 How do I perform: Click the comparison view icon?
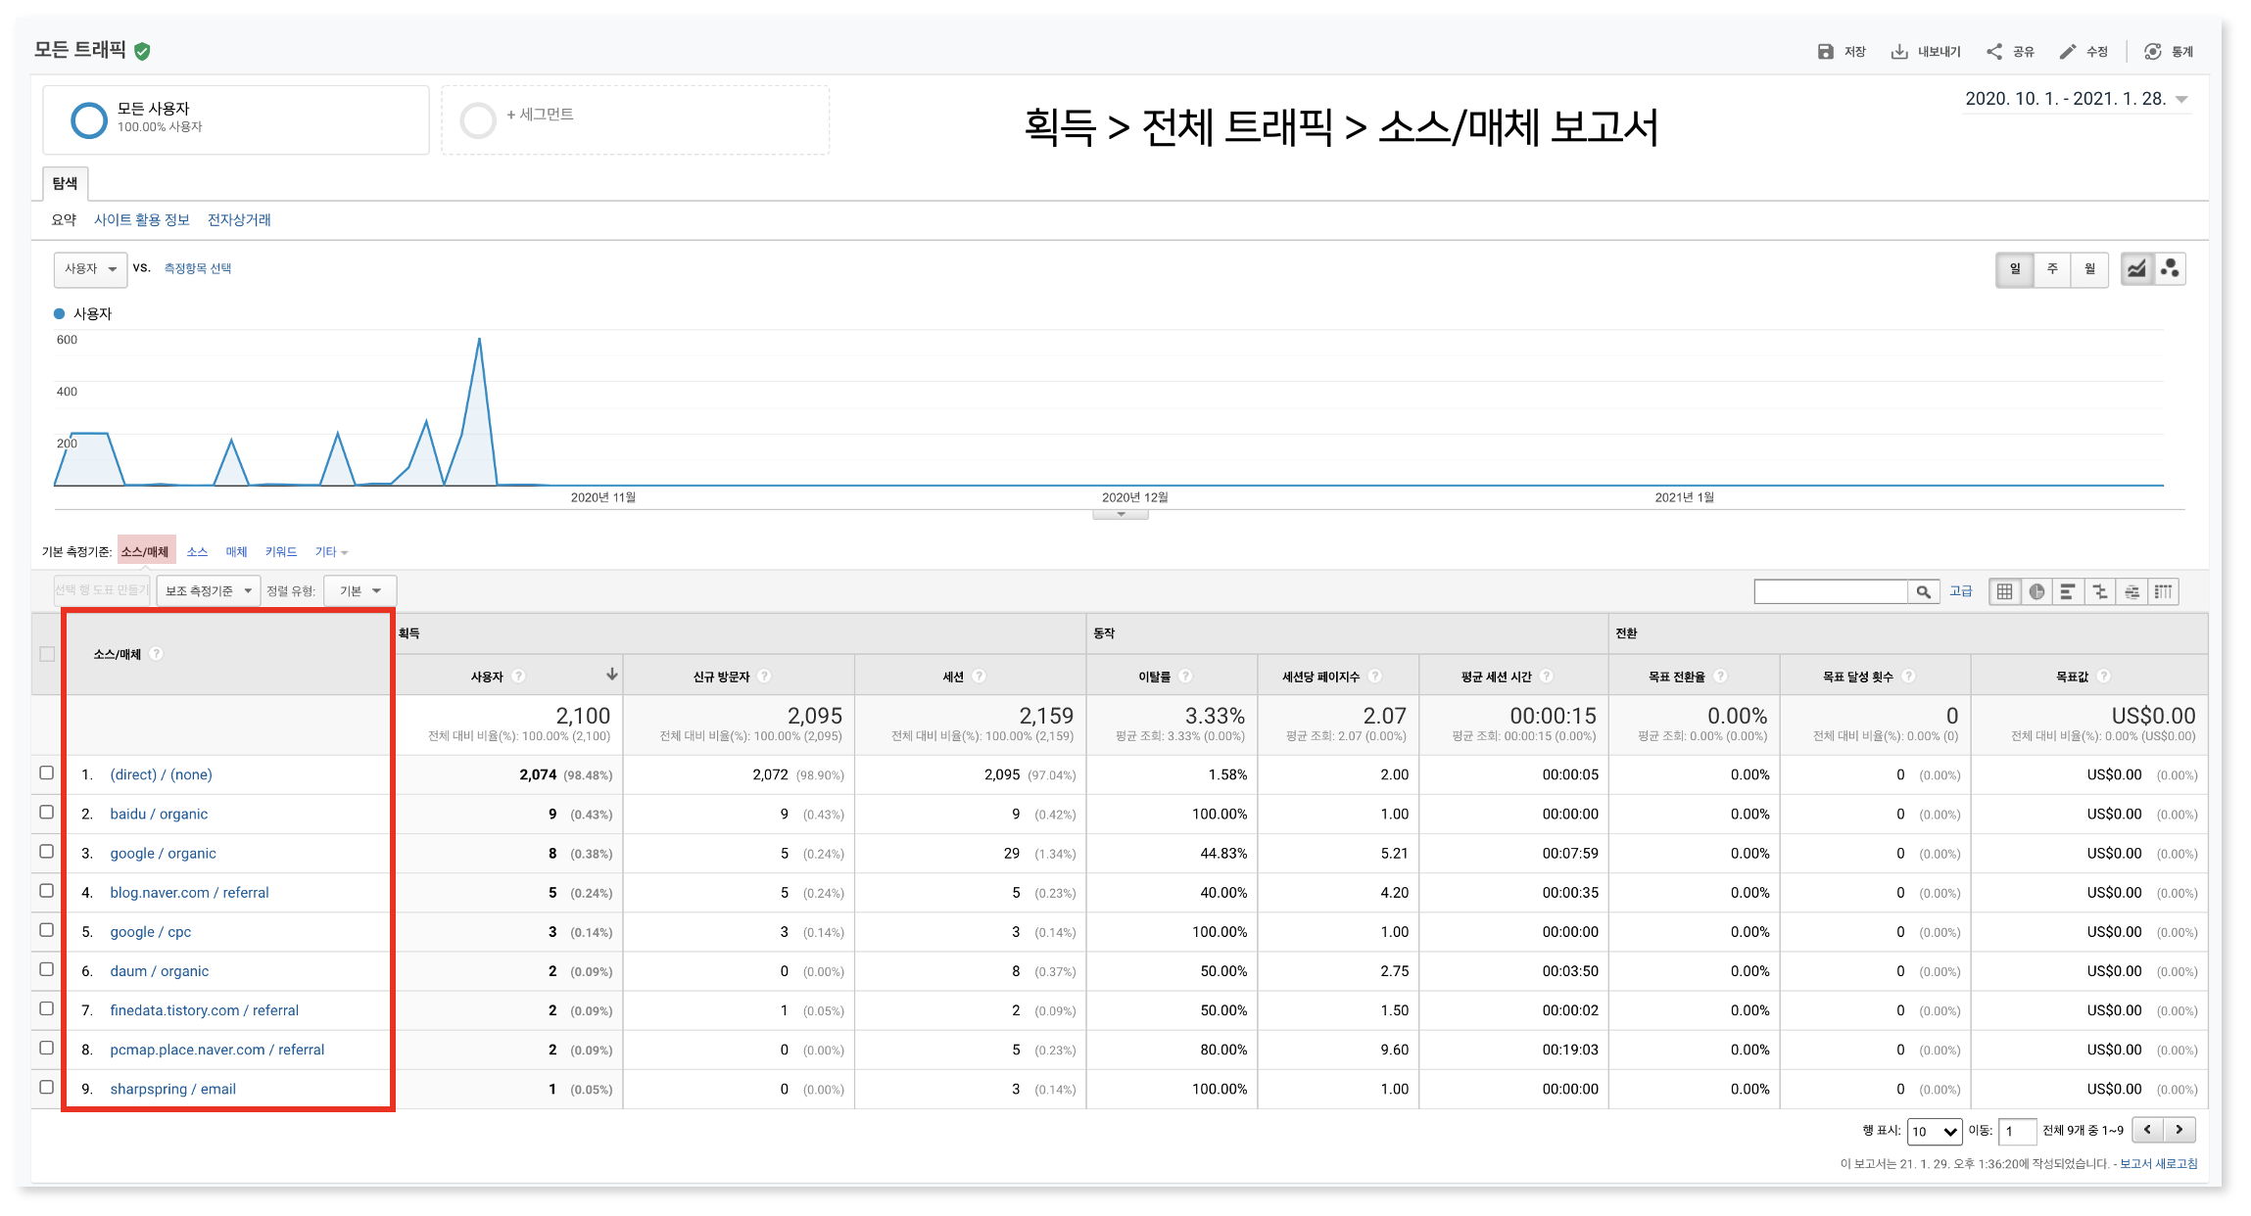click(x=2099, y=591)
